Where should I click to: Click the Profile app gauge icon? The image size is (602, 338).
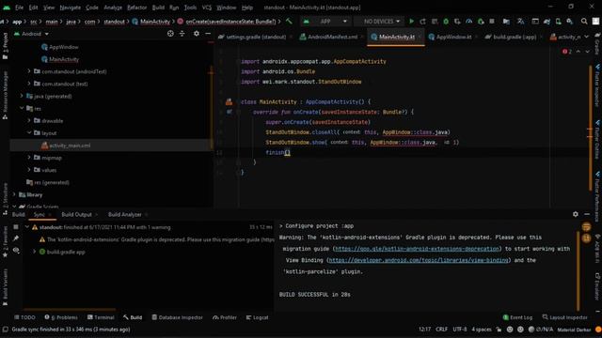coord(468,22)
